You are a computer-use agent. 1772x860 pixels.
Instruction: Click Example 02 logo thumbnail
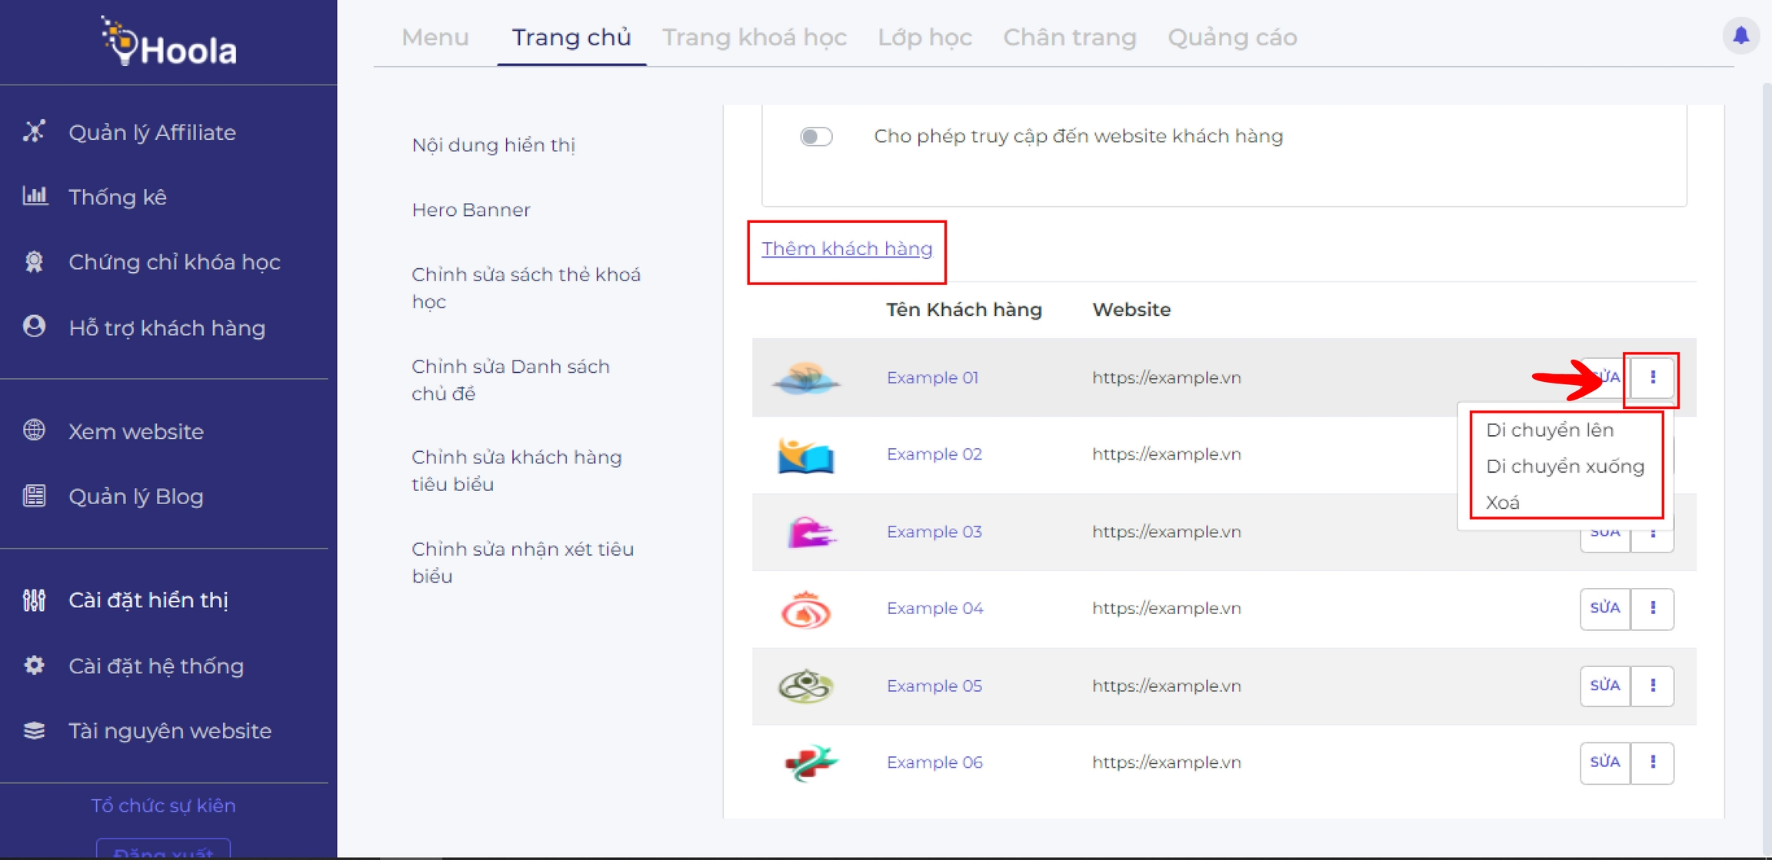(806, 456)
